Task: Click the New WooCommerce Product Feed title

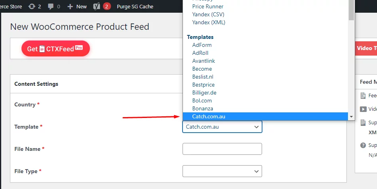Action: click(x=80, y=27)
